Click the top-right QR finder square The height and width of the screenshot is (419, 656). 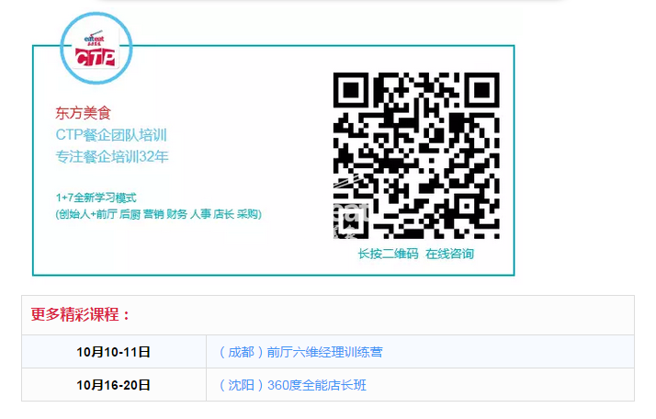click(x=482, y=90)
